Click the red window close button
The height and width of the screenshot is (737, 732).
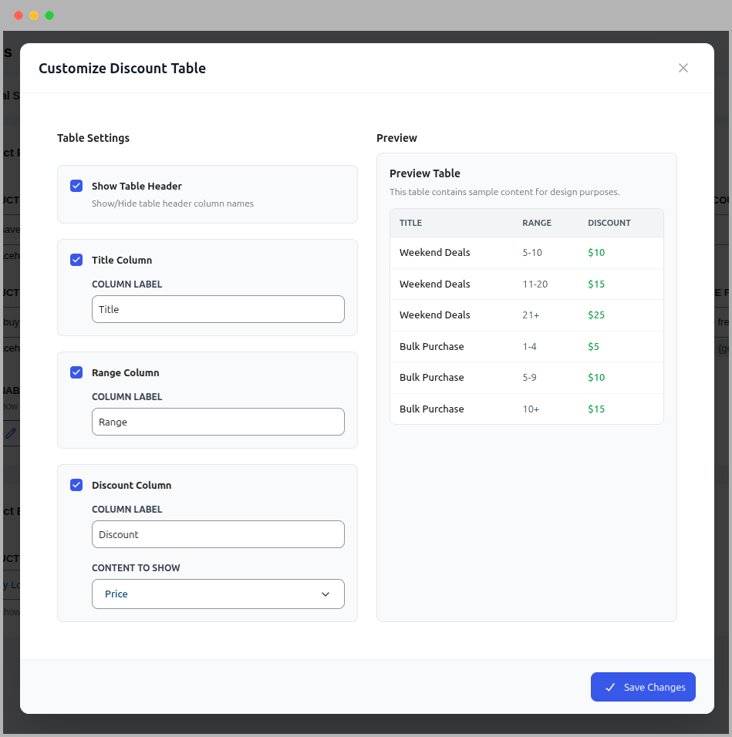pyautogui.click(x=19, y=15)
